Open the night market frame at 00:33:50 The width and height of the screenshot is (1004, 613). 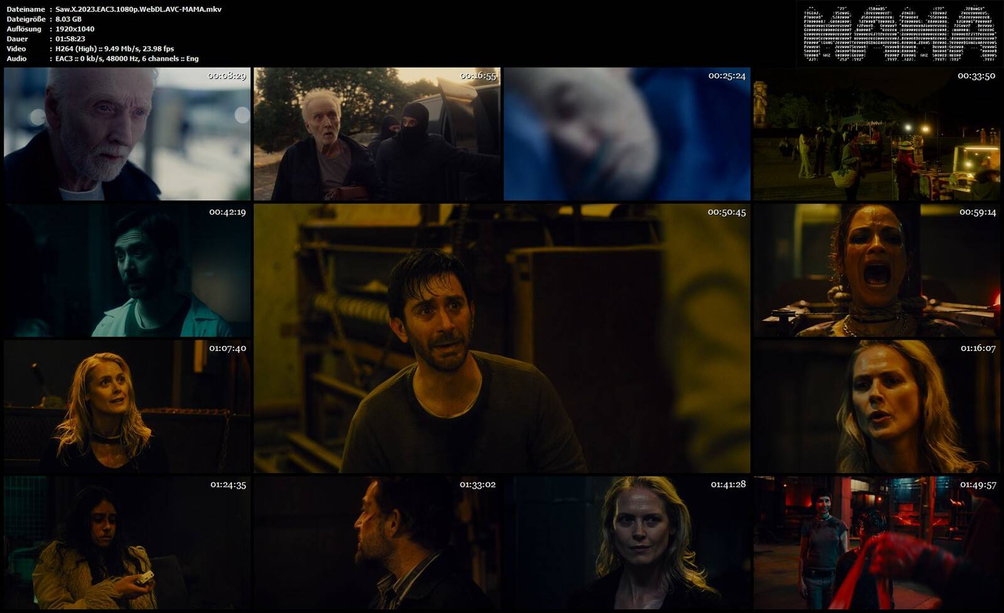pos(877,134)
